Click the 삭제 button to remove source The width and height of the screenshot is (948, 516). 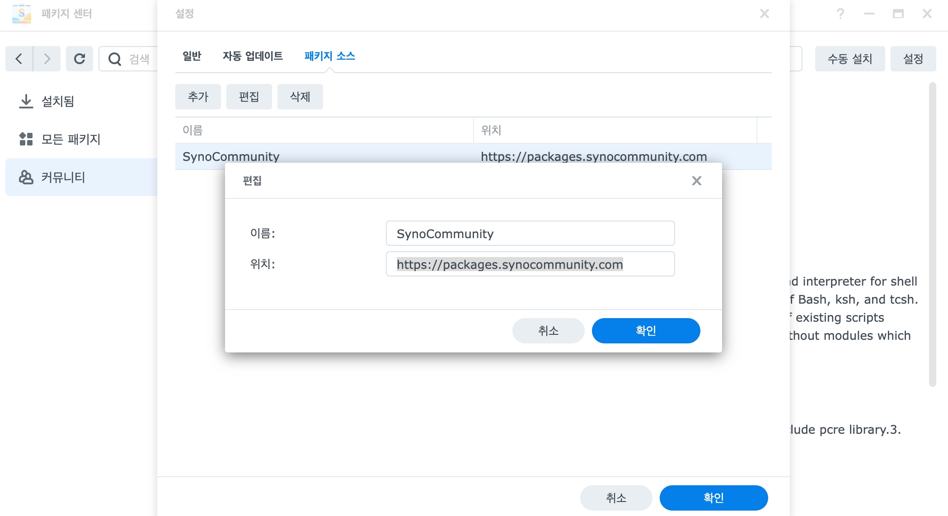(x=300, y=97)
